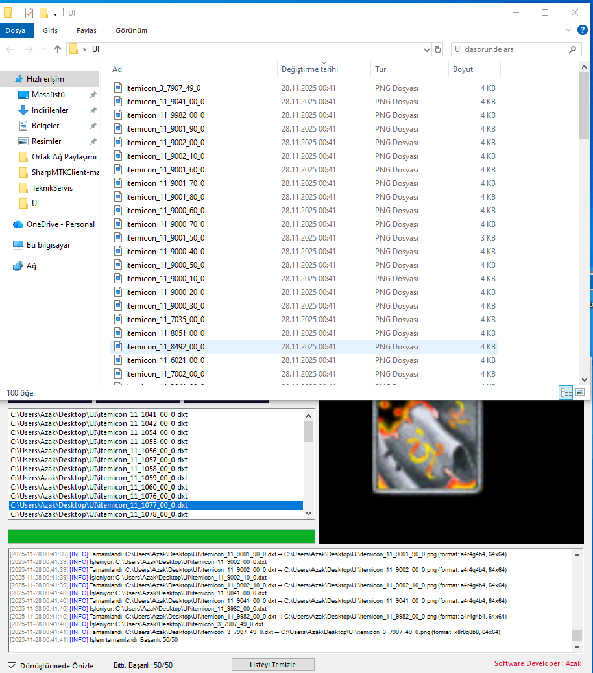Expand the ribbon with the chevron
The height and width of the screenshot is (673, 593).
click(568, 30)
